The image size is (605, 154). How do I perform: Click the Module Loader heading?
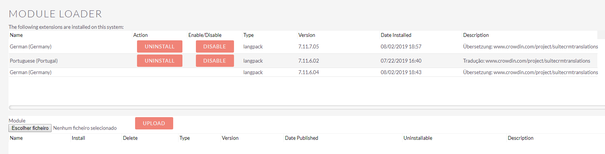pos(55,14)
